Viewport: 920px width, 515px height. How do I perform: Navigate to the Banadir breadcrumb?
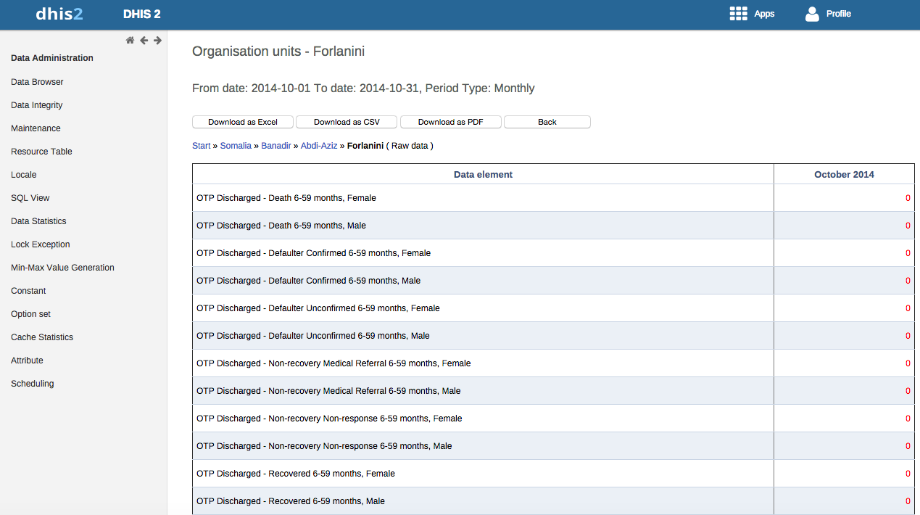(276, 146)
